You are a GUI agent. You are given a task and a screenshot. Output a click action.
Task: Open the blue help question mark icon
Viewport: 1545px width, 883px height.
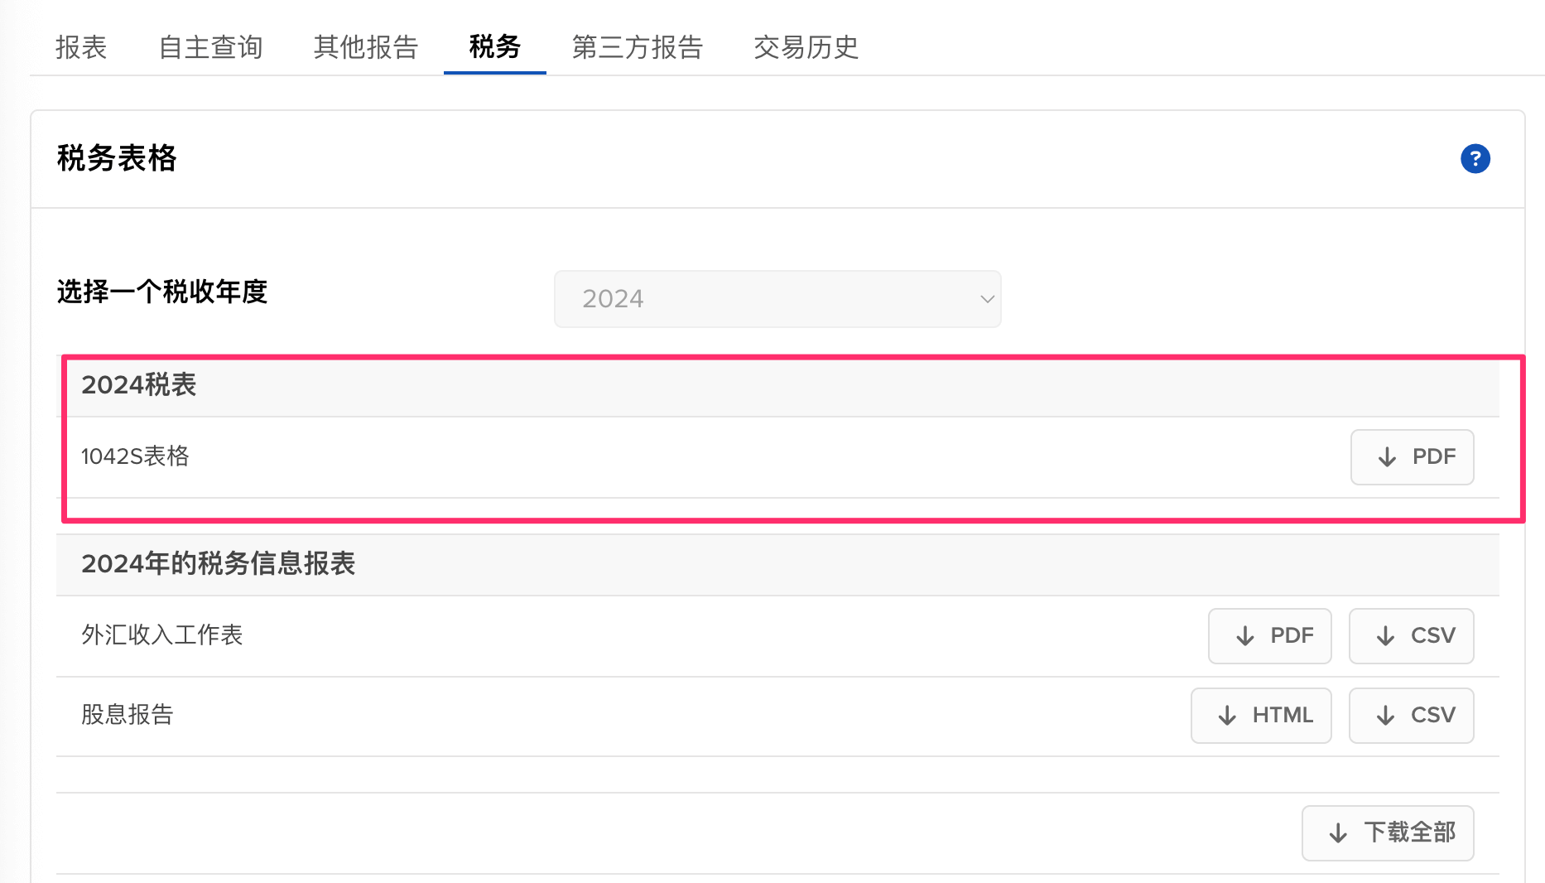click(x=1475, y=158)
